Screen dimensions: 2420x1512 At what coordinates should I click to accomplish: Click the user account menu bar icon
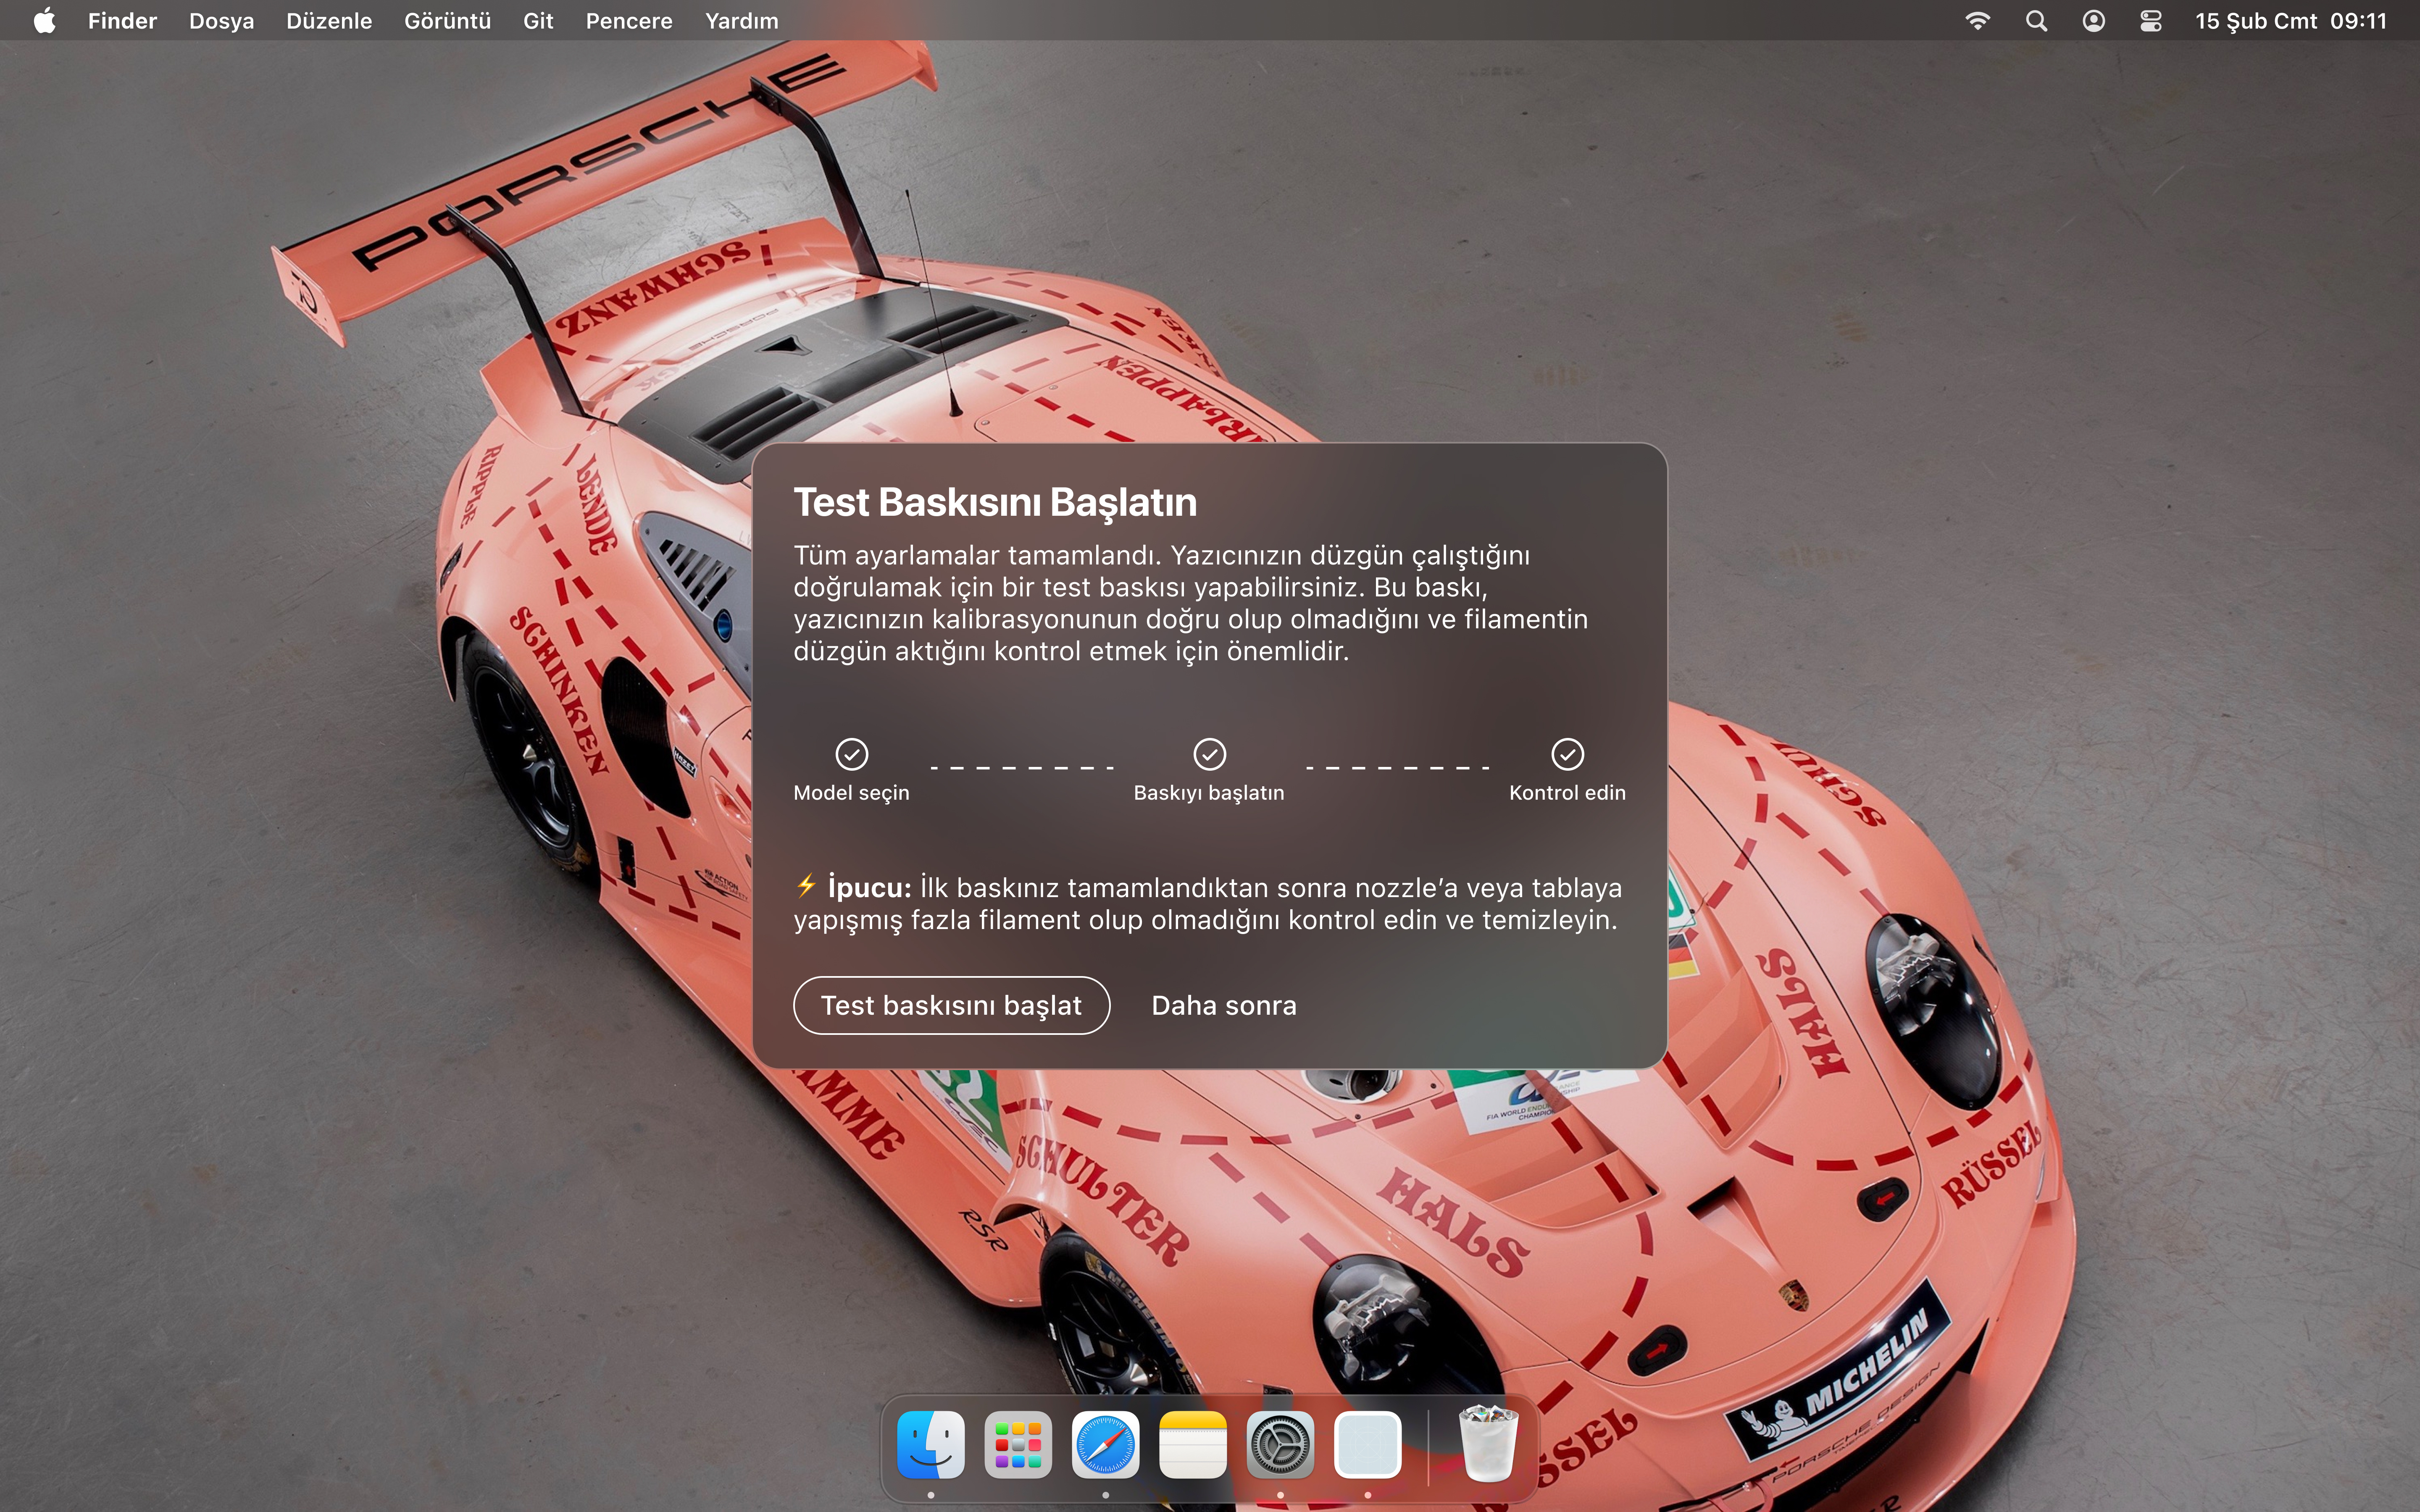click(x=2093, y=21)
